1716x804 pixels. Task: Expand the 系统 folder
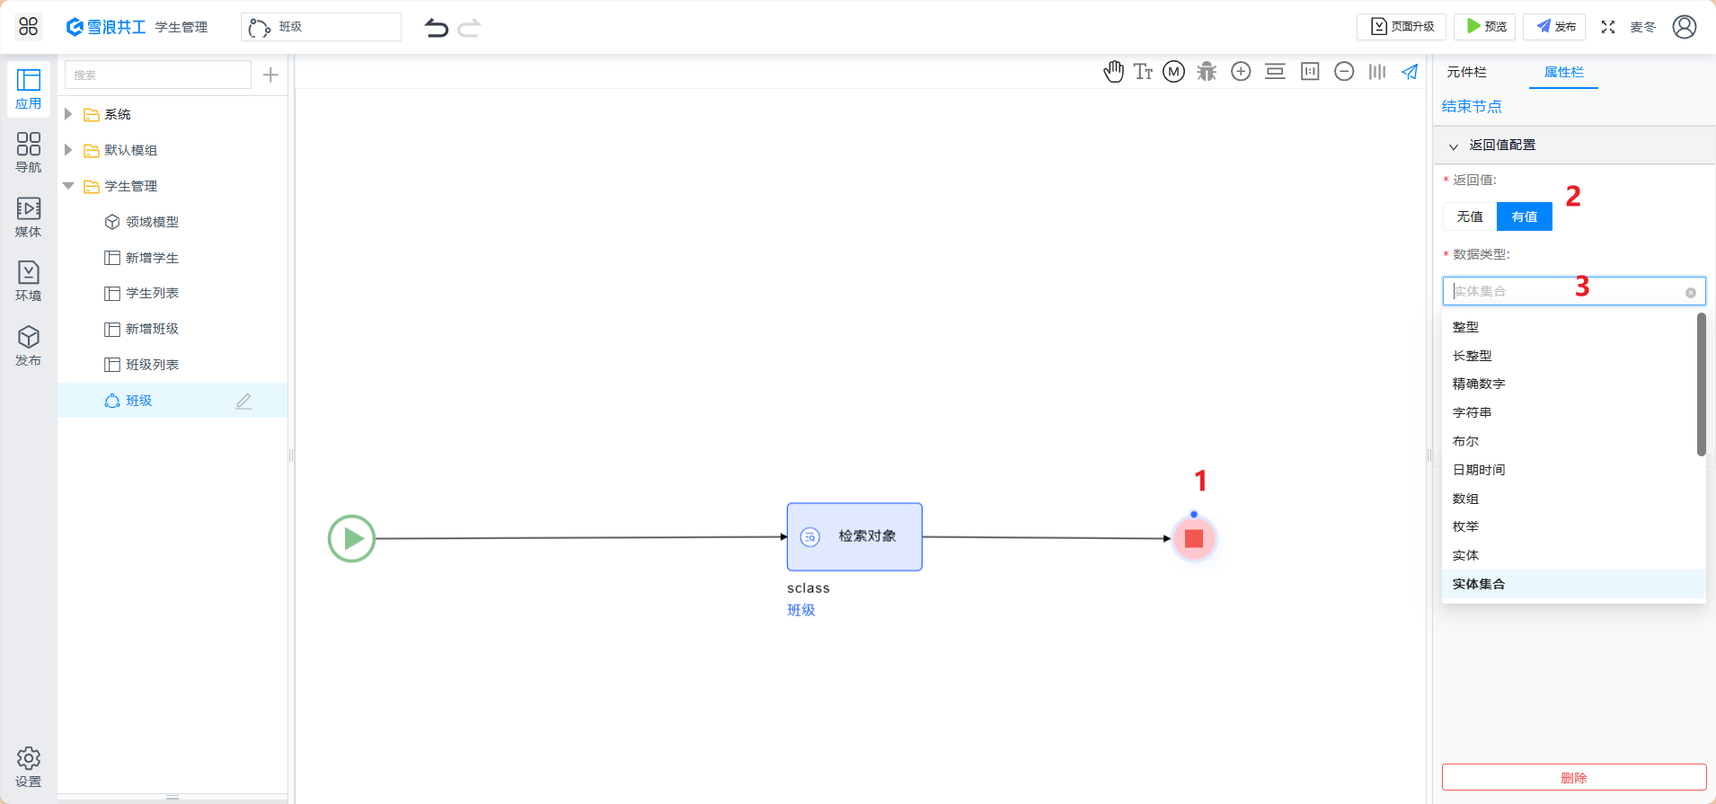pos(68,114)
